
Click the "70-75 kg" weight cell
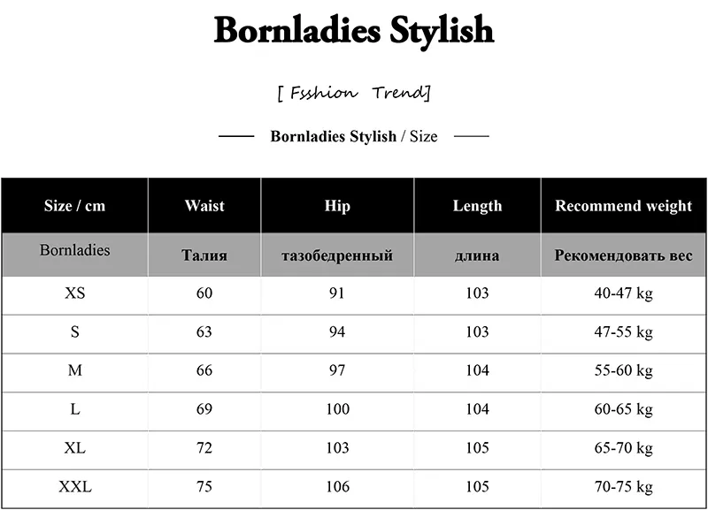click(623, 487)
